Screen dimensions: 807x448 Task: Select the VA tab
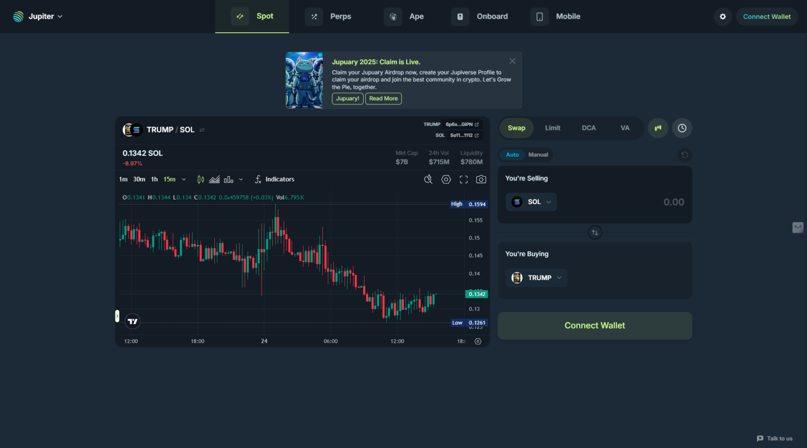(x=625, y=128)
